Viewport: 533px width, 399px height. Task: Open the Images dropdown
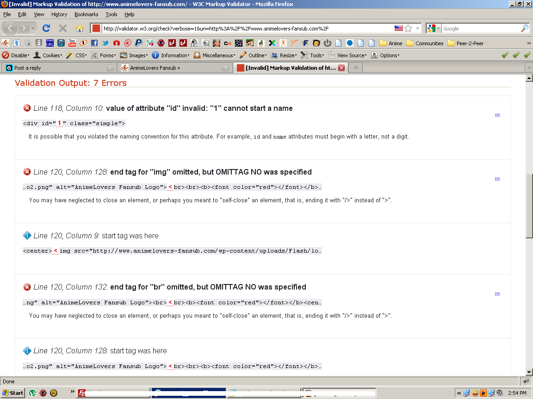[134, 55]
